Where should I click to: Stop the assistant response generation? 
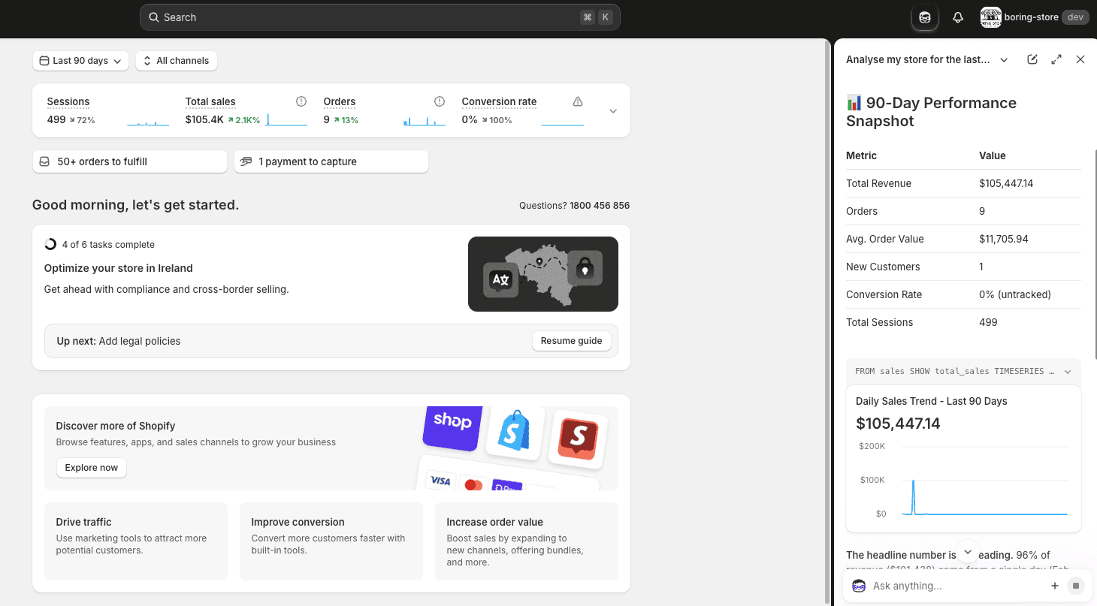tap(1076, 586)
